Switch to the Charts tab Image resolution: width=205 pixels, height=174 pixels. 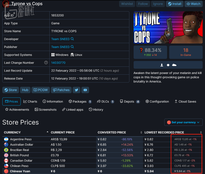pyautogui.click(x=30, y=101)
